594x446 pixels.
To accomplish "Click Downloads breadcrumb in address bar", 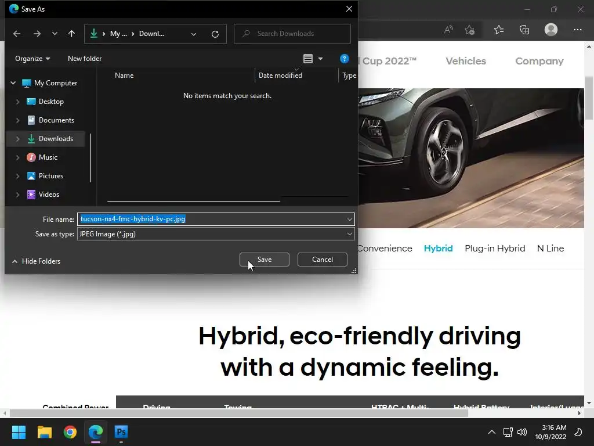I will (151, 34).
